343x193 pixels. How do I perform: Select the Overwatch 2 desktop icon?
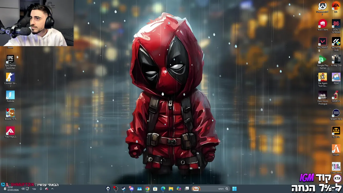pos(322,8)
